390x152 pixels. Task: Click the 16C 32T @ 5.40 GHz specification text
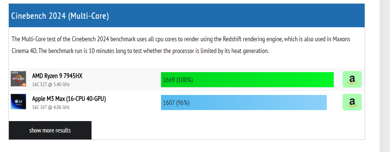point(51,85)
